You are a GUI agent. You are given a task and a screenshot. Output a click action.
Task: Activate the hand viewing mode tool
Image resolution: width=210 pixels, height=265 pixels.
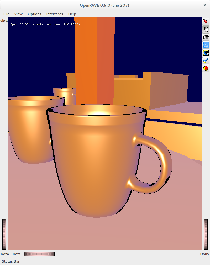(x=206, y=29)
